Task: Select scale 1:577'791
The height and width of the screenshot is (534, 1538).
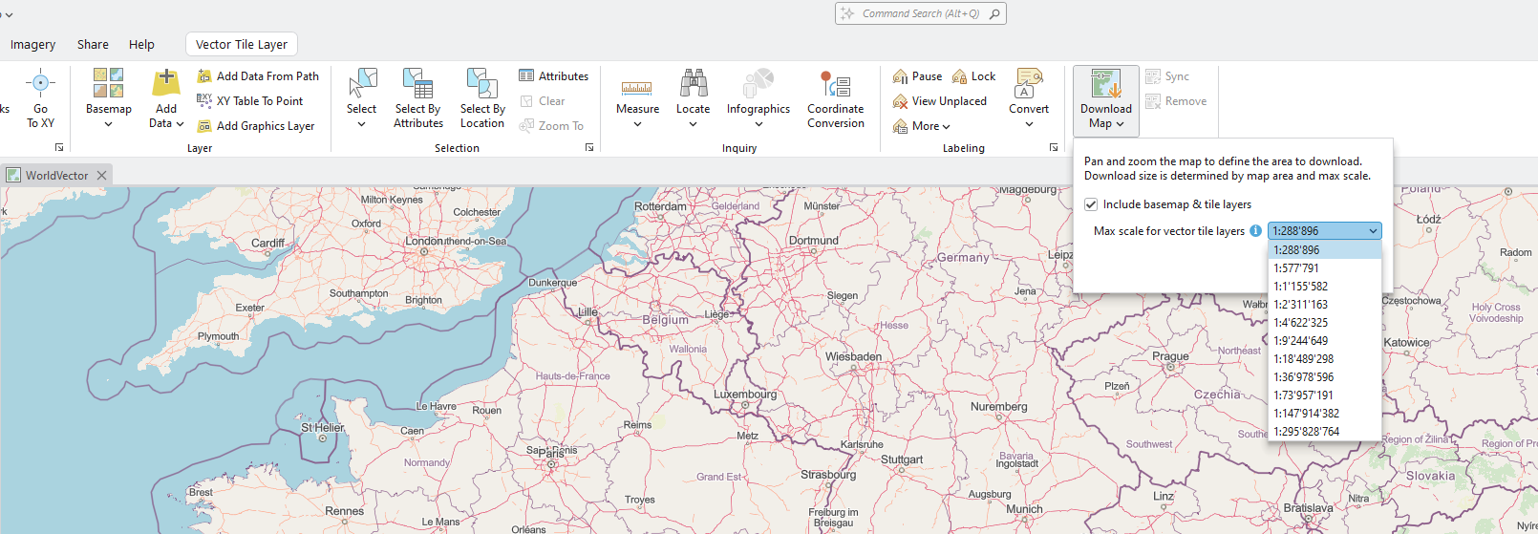Action: coord(1325,268)
